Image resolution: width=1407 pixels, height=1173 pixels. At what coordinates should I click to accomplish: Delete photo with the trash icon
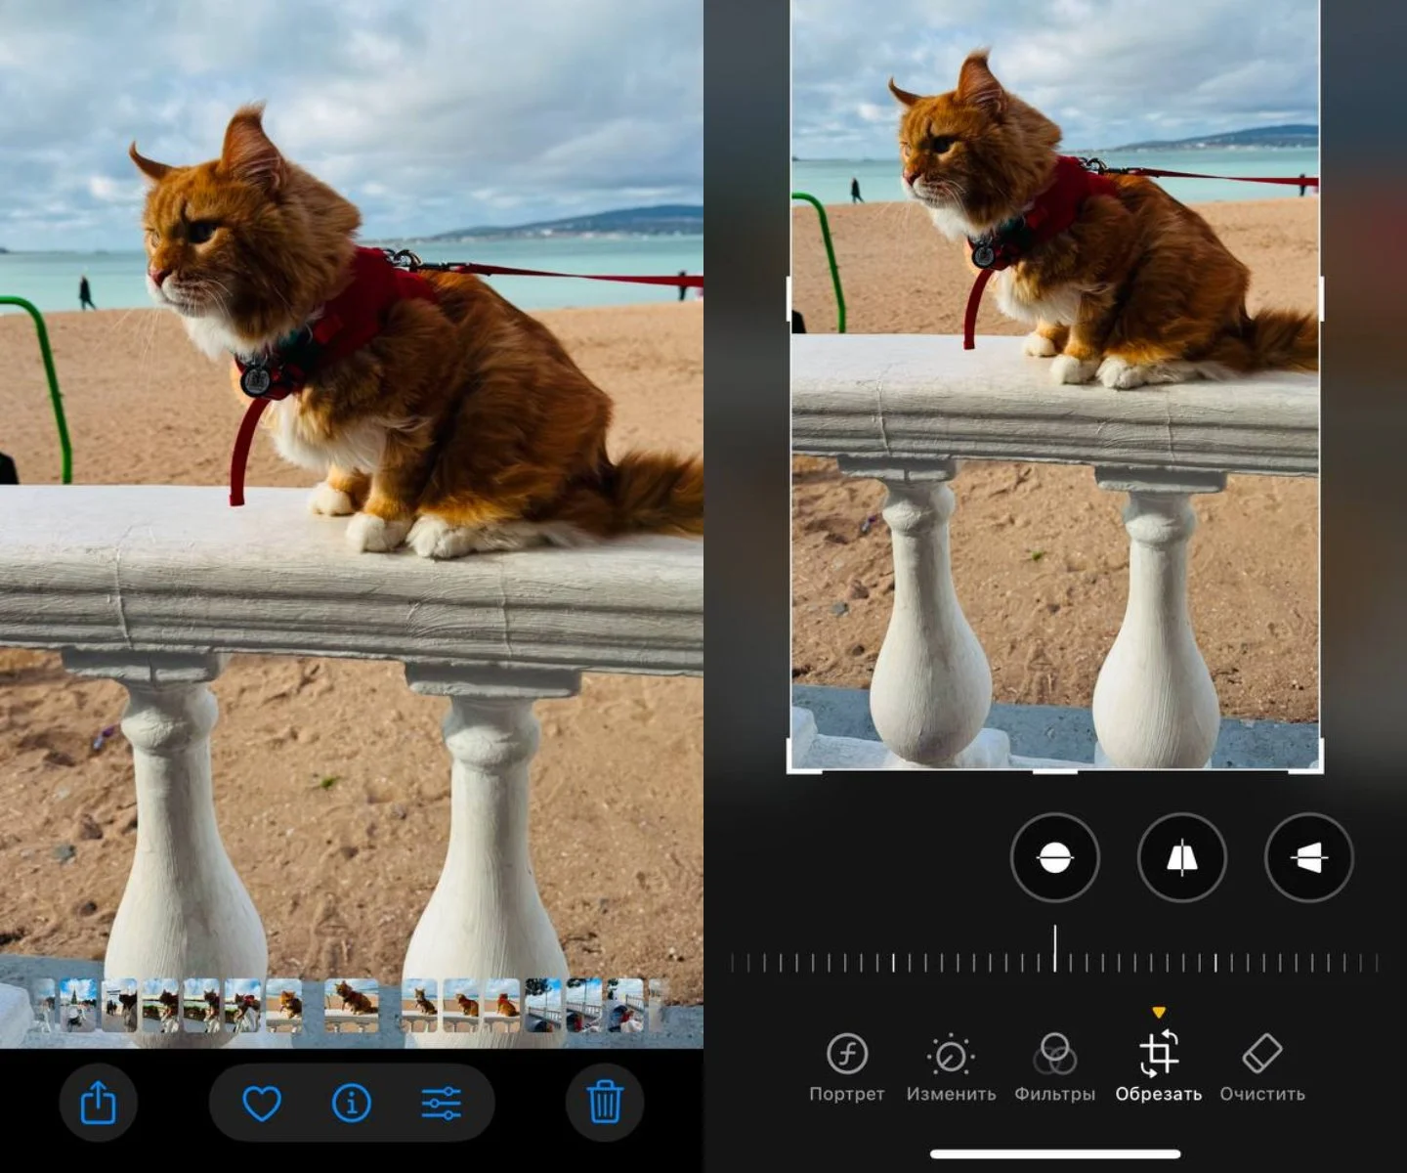click(605, 1103)
